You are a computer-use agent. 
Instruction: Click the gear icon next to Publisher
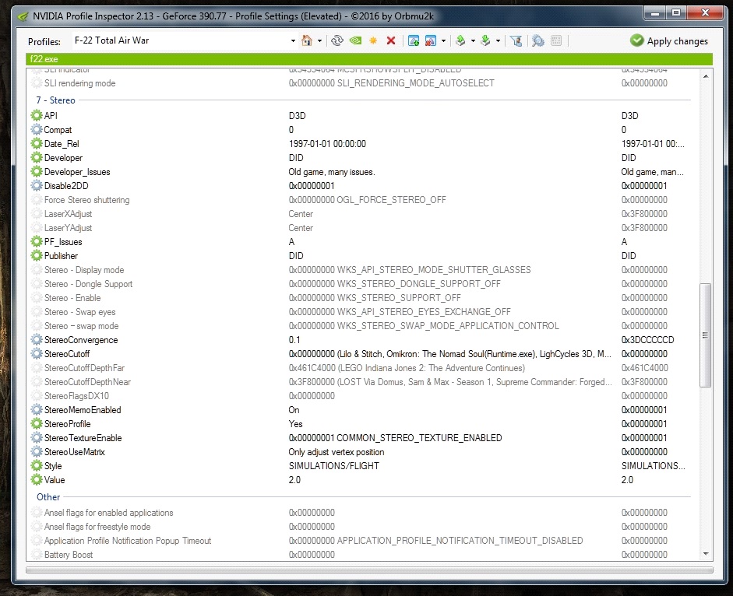[37, 255]
